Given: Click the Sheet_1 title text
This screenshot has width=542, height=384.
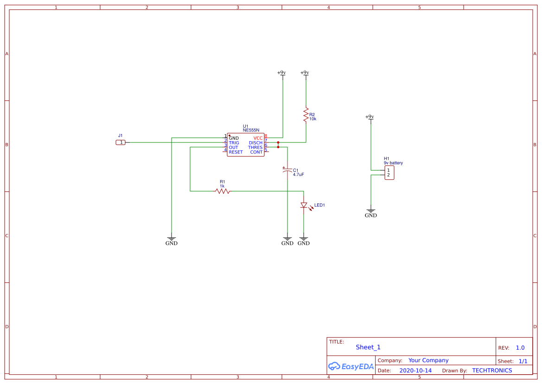Looking at the screenshot, I should (x=368, y=347).
